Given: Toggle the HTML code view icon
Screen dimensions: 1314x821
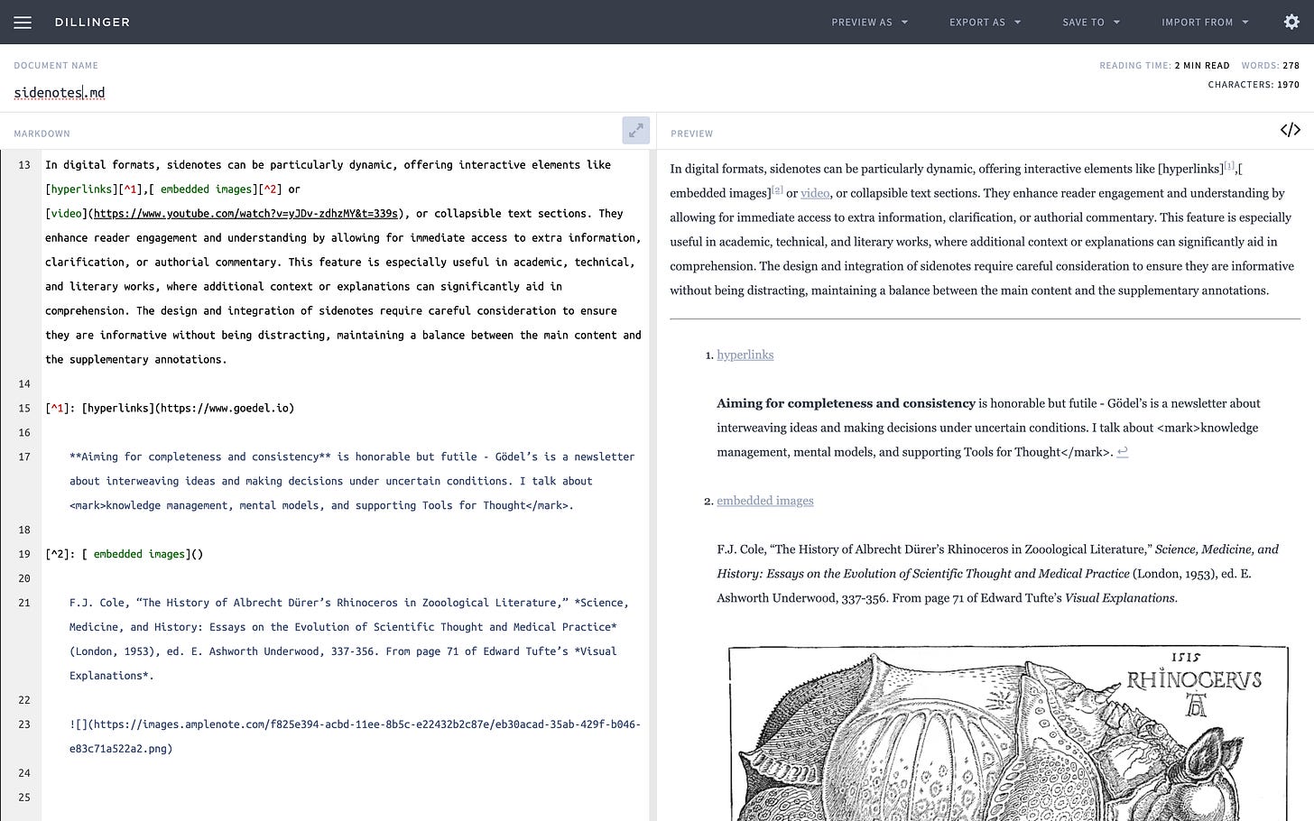Looking at the screenshot, I should point(1291,130).
